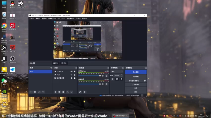Add a scene transition with plus icon
The image size is (211, 118).
(x=113, y=79)
